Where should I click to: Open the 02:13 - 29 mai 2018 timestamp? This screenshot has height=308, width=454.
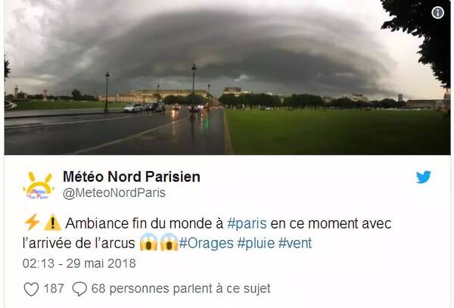(79, 263)
